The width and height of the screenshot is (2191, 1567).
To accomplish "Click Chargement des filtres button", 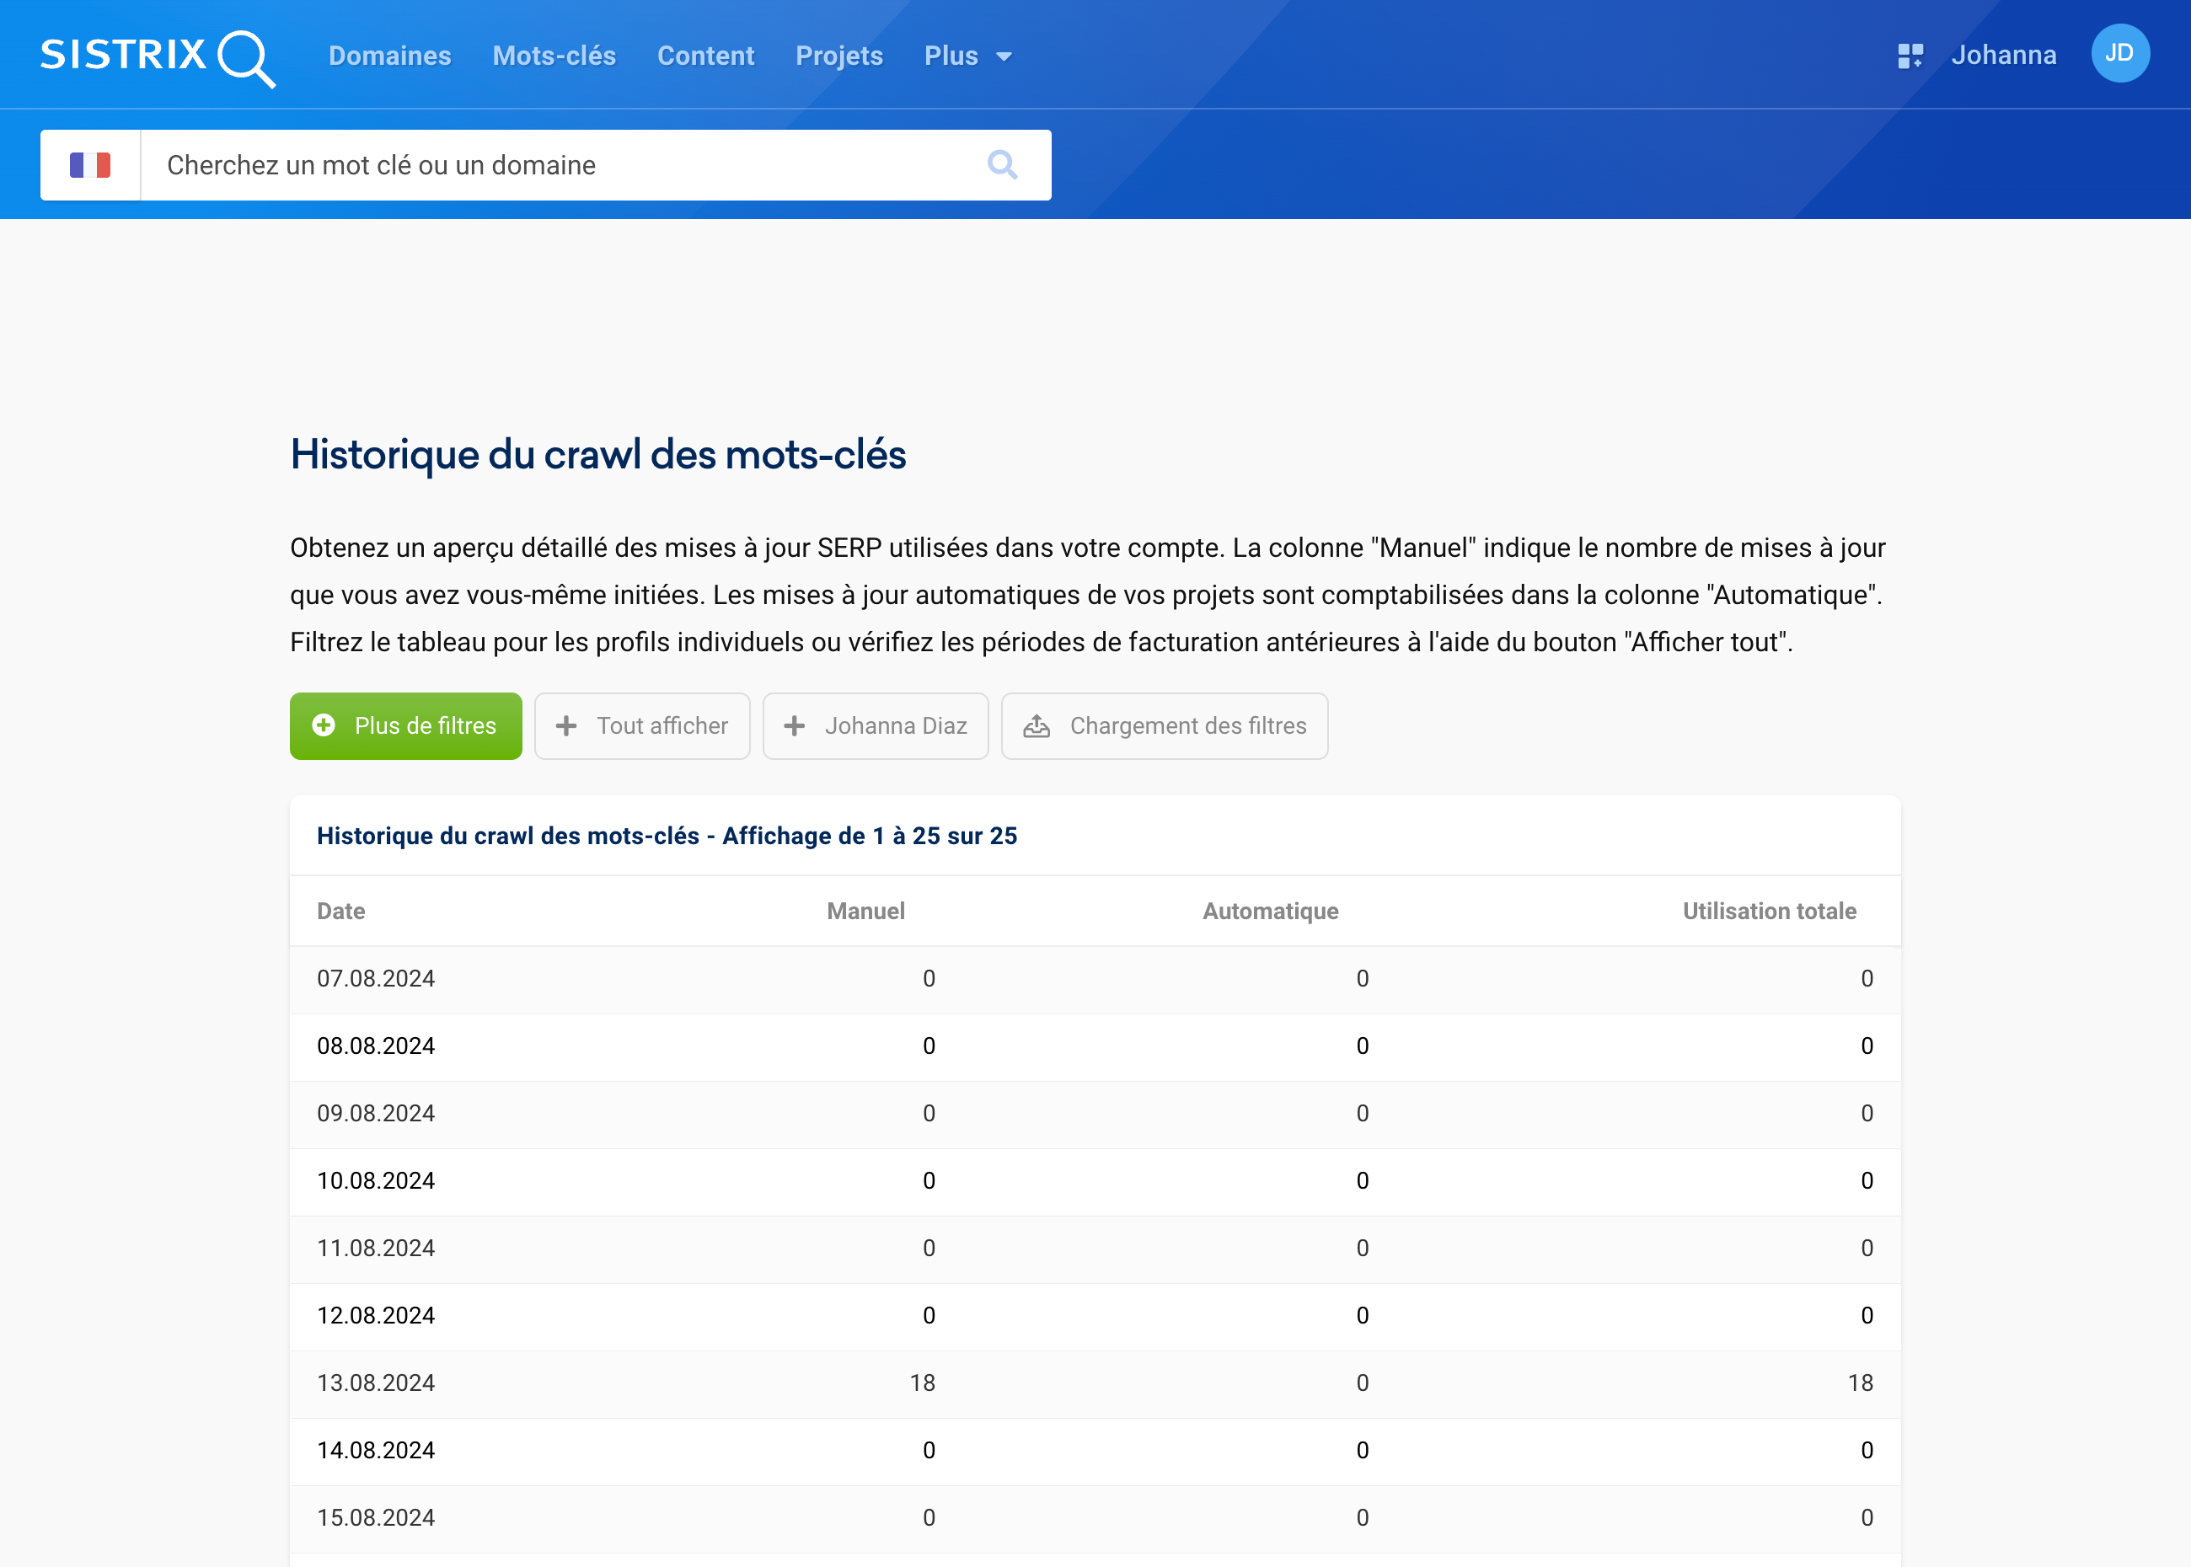I will (x=1164, y=725).
